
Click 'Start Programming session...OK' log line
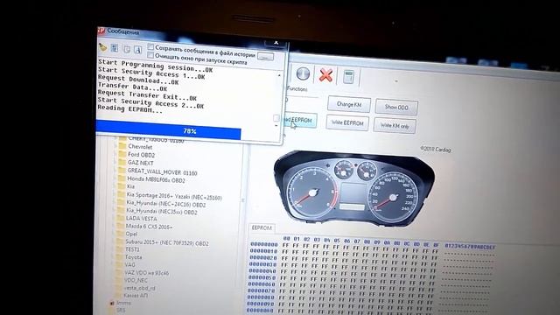pos(156,66)
